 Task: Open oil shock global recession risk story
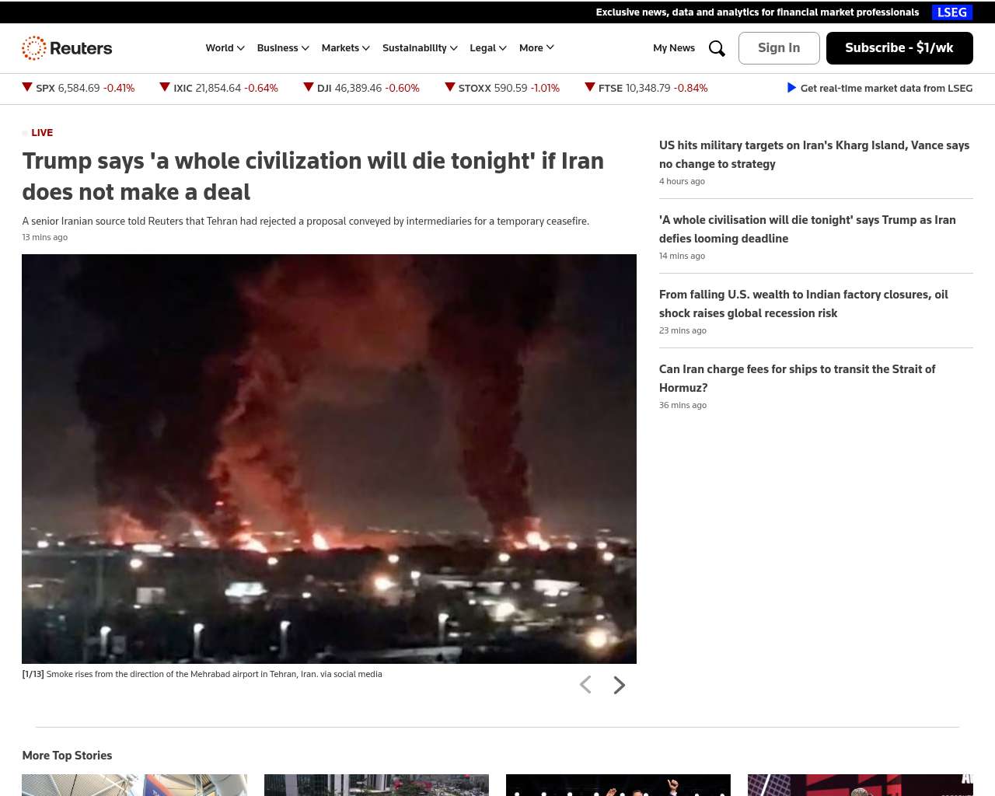pos(804,304)
